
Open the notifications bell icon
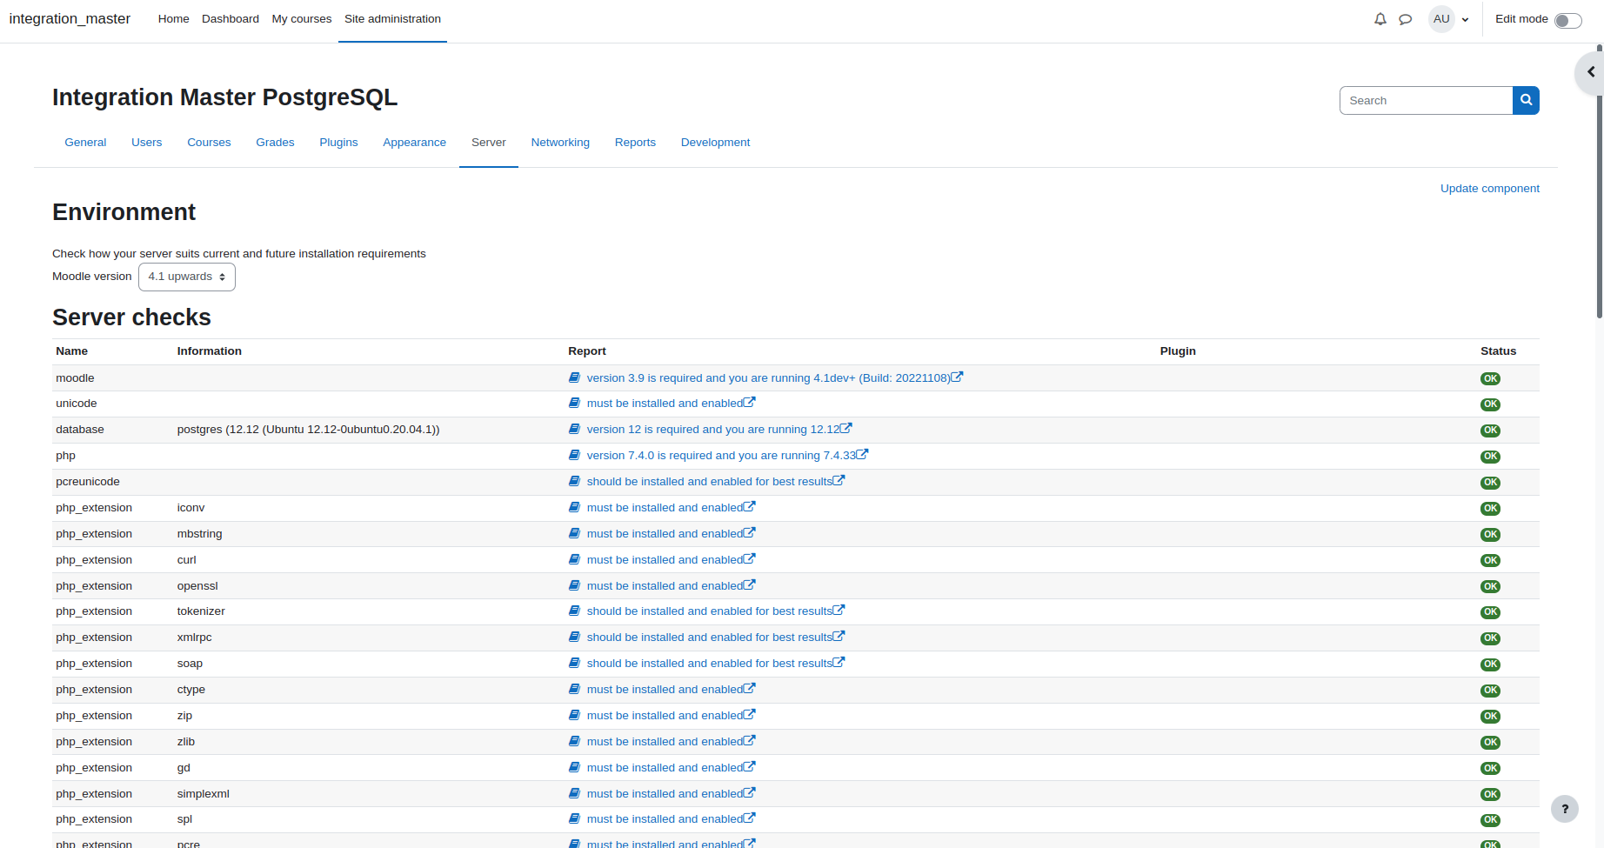tap(1380, 19)
